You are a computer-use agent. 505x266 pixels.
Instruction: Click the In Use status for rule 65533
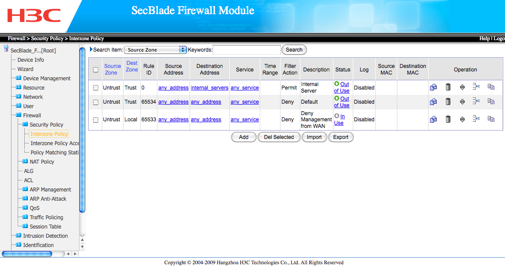point(339,120)
